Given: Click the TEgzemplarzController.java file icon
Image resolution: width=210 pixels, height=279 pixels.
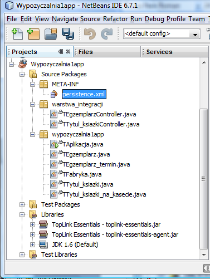Looking at the screenshot, I should point(53,114).
